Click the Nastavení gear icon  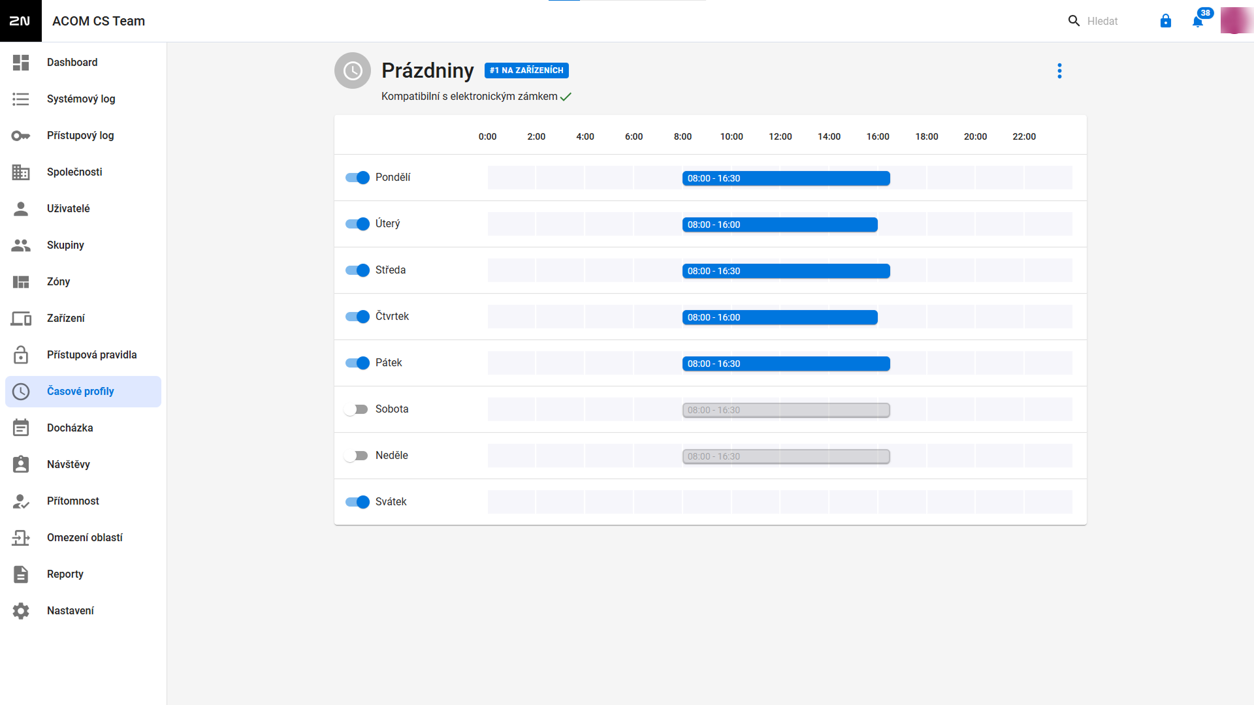21,611
